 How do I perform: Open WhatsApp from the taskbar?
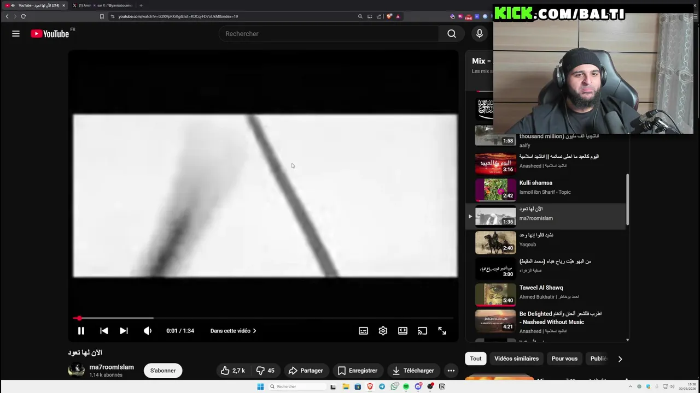point(394,386)
